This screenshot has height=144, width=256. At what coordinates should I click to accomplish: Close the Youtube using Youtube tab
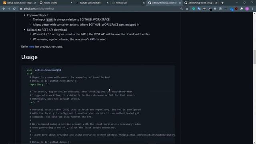[x=108, y=3]
